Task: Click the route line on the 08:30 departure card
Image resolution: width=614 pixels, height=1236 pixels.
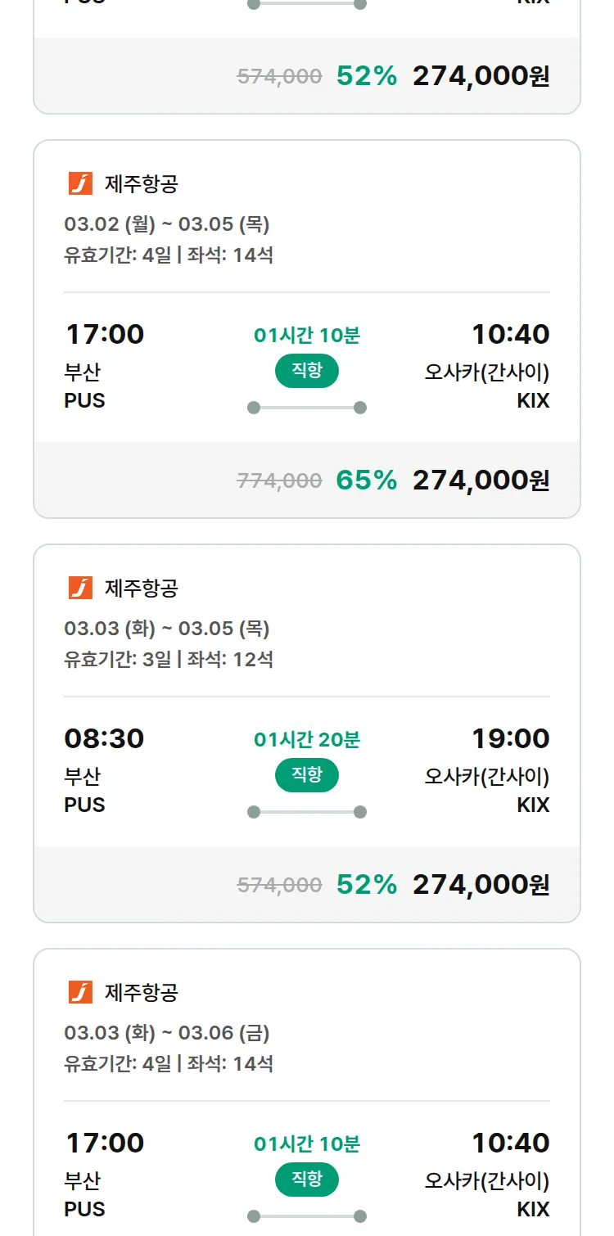Action: [307, 812]
